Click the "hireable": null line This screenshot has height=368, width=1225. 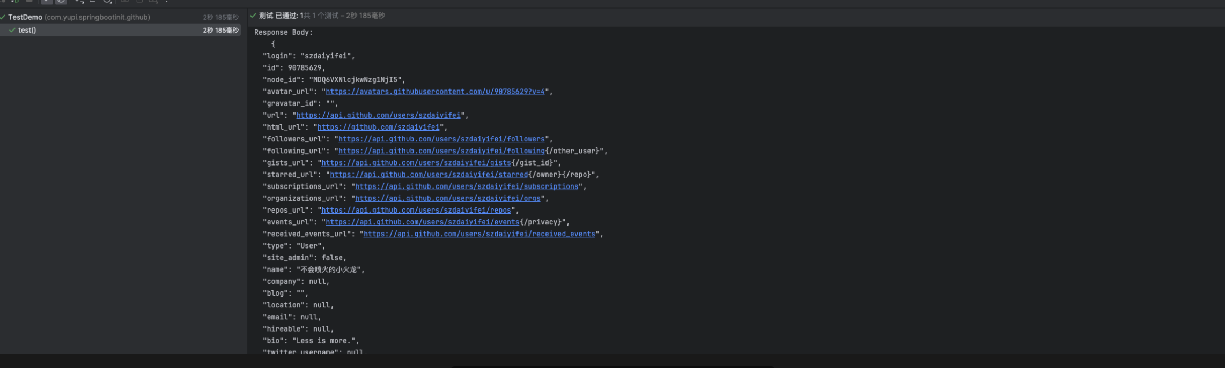point(298,328)
